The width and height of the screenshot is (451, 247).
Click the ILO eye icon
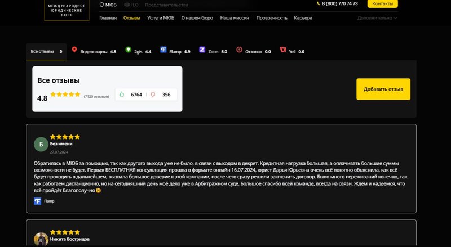[127, 5]
